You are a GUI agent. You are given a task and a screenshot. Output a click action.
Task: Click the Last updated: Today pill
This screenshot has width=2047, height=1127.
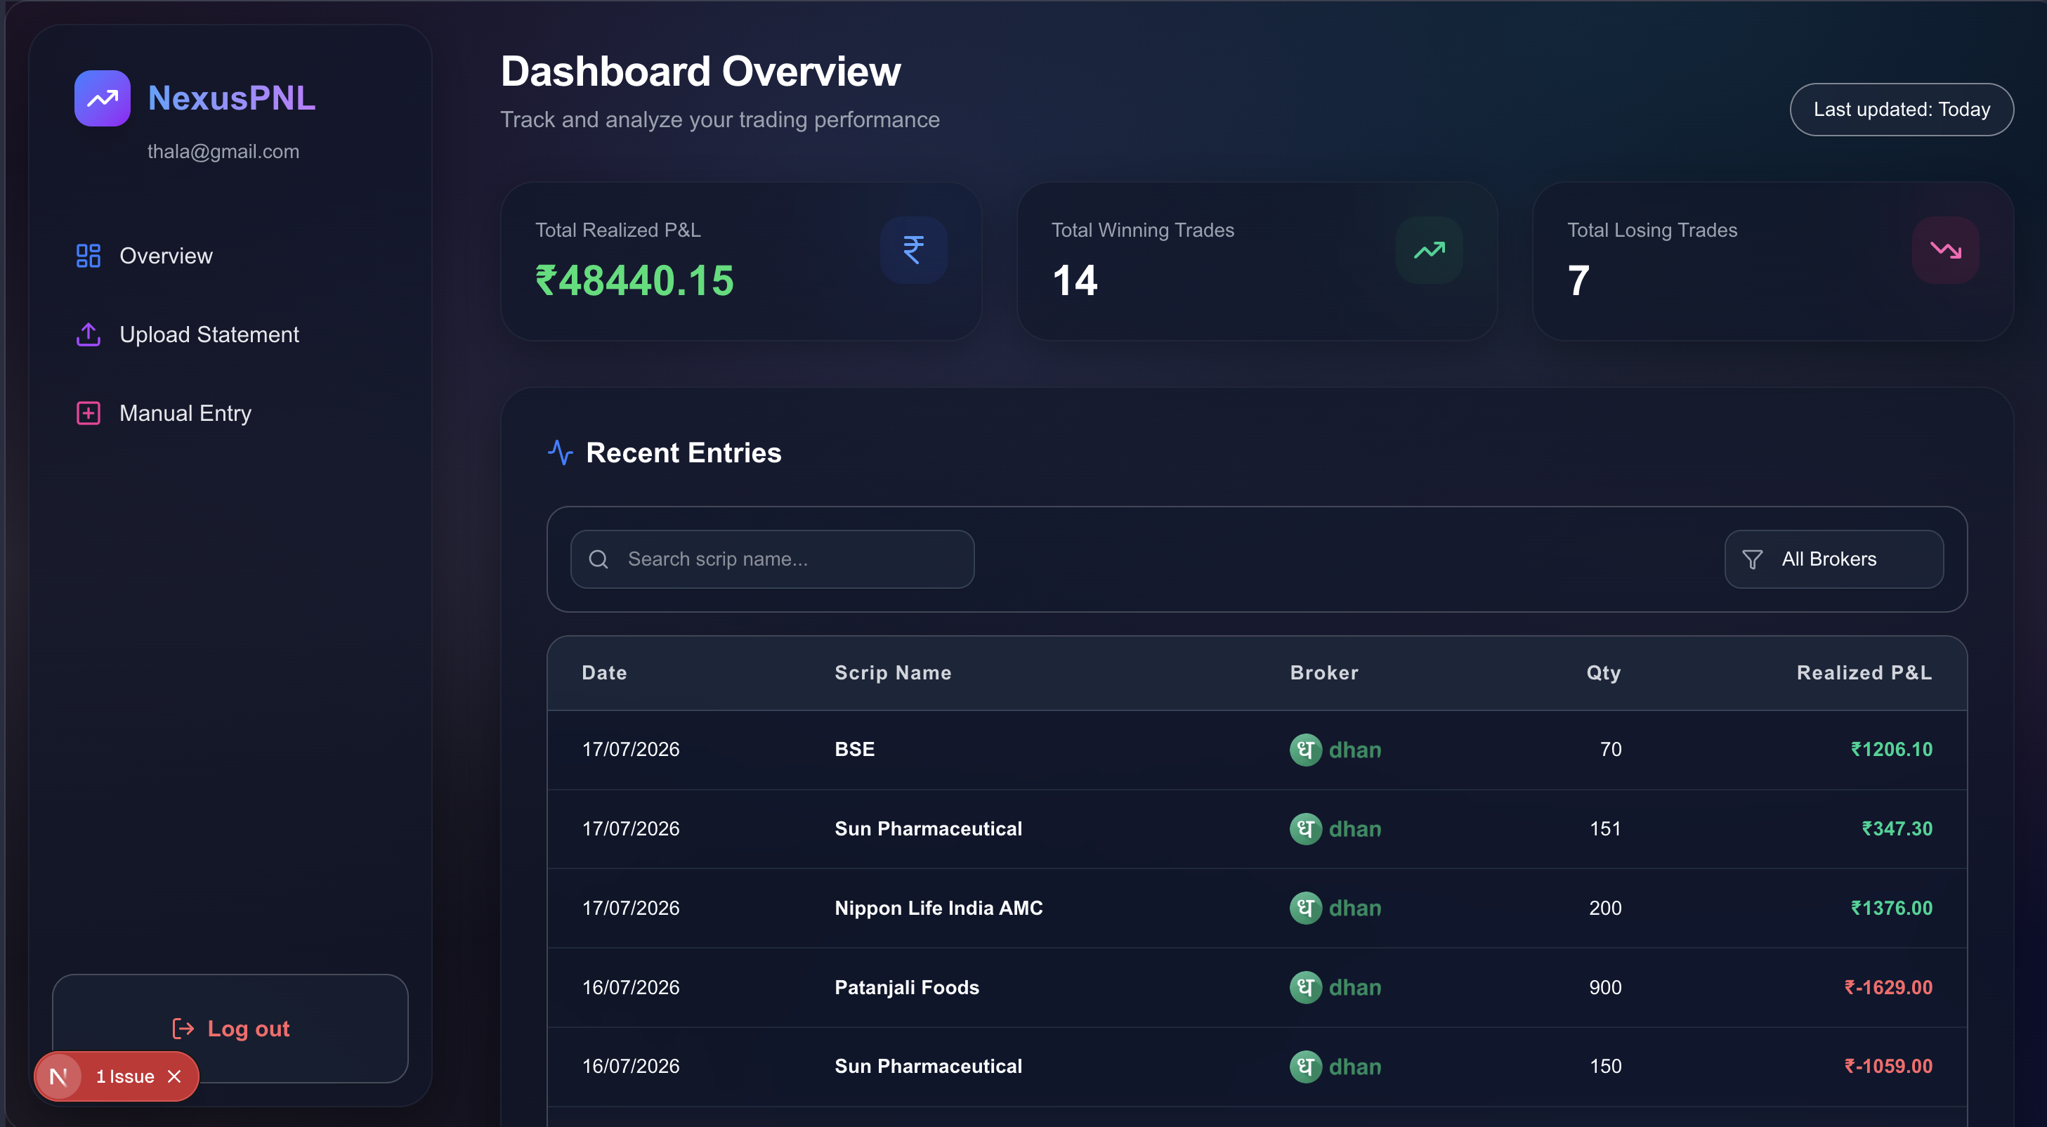[1902, 110]
